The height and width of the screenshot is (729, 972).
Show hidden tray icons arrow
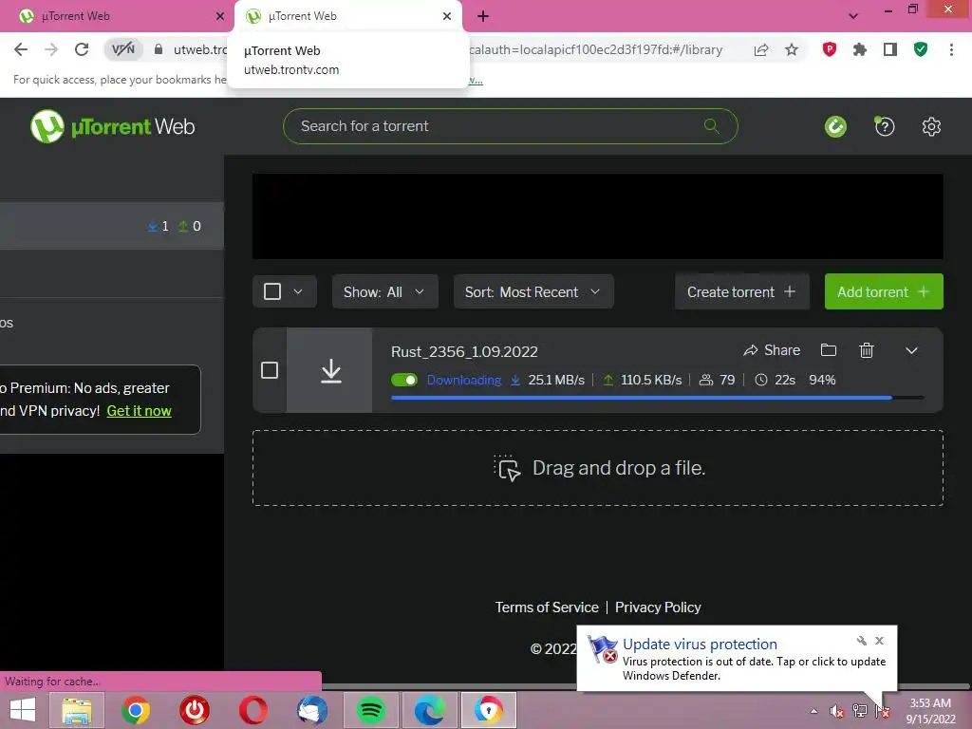coord(813,711)
